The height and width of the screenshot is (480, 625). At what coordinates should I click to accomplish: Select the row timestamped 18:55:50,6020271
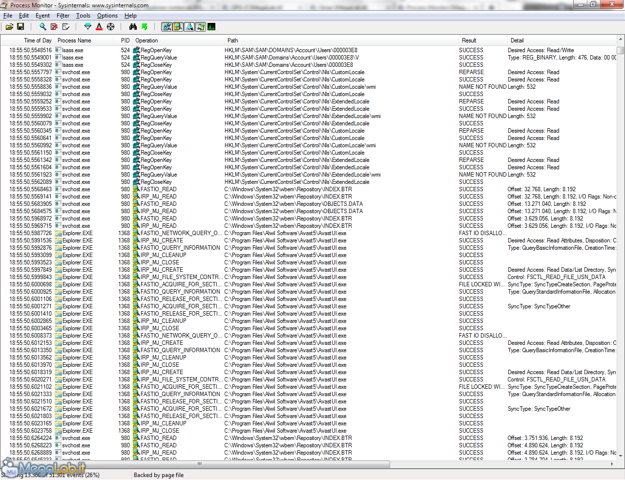[309, 380]
